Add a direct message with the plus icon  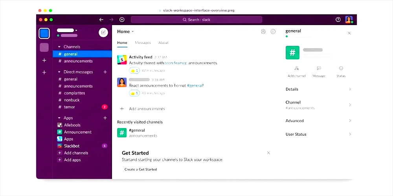coord(105,72)
